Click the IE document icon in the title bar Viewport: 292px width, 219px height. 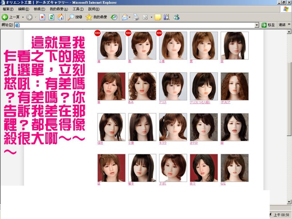(2, 2)
